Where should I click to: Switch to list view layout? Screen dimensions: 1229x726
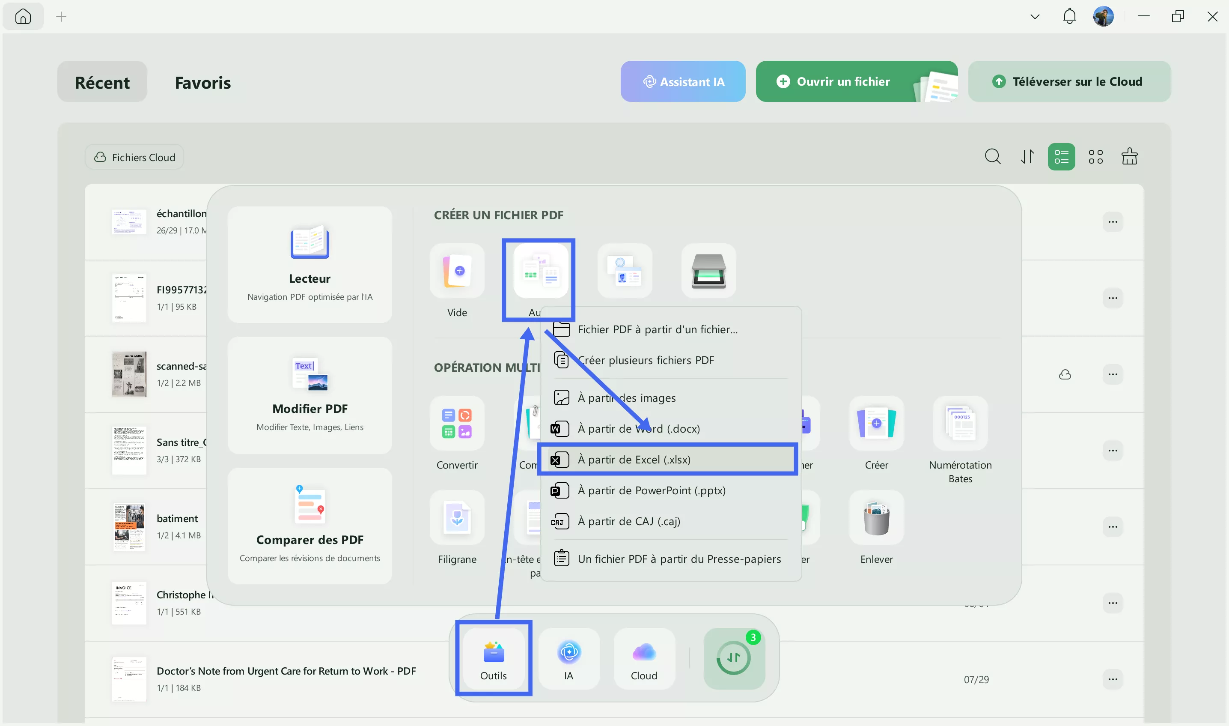(x=1061, y=157)
